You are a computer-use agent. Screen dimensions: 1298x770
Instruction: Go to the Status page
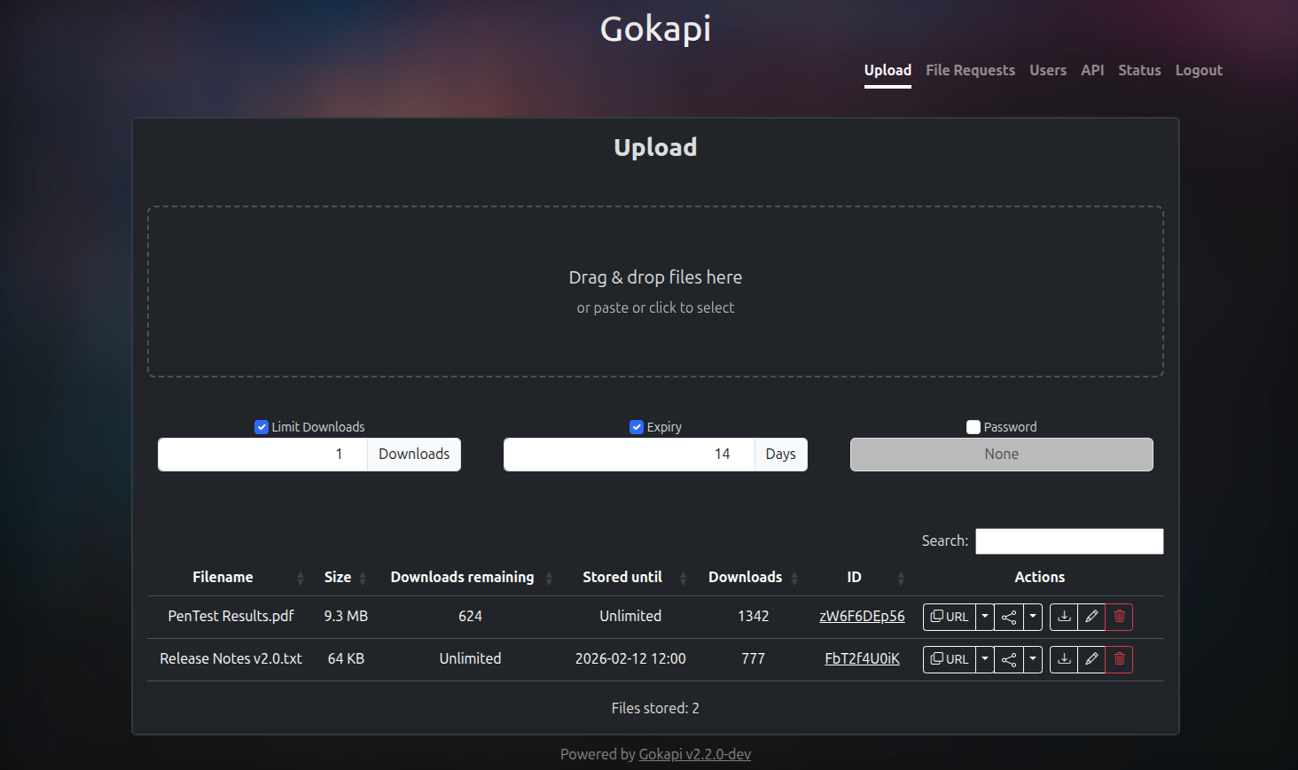[x=1139, y=70]
